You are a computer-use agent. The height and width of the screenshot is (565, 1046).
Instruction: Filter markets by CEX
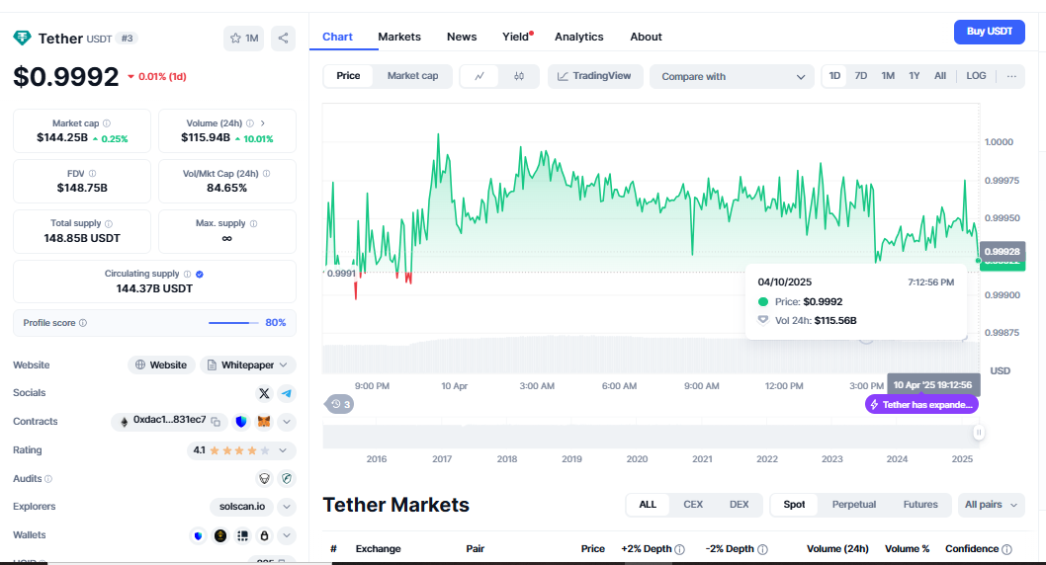pyautogui.click(x=693, y=505)
